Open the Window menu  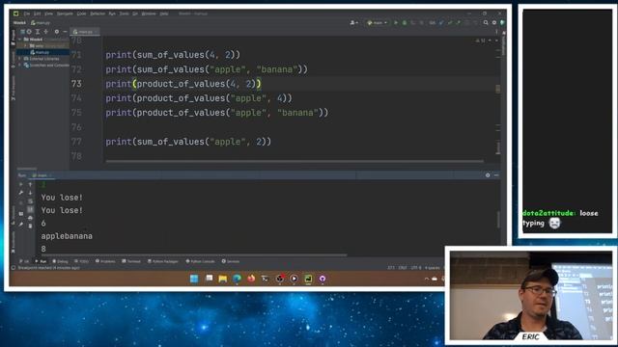(149, 13)
